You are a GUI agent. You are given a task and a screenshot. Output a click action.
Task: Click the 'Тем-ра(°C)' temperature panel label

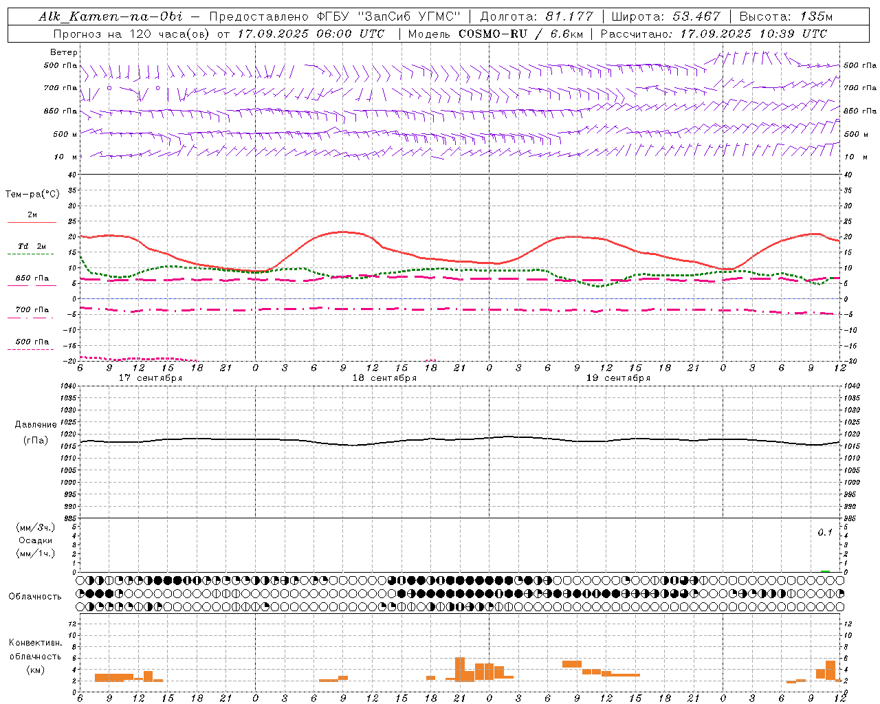tap(32, 195)
